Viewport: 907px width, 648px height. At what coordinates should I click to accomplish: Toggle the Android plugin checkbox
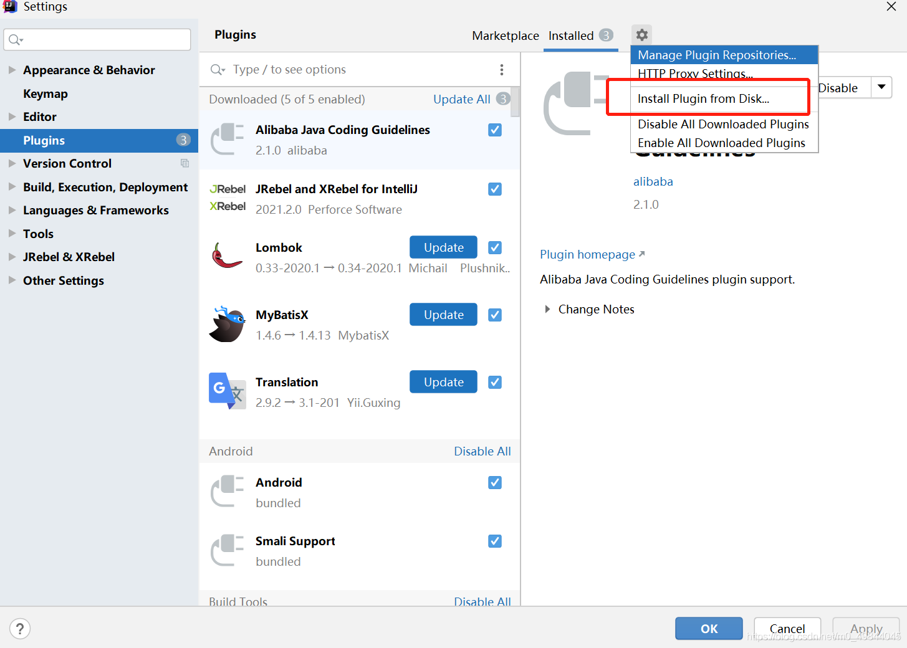pos(495,482)
